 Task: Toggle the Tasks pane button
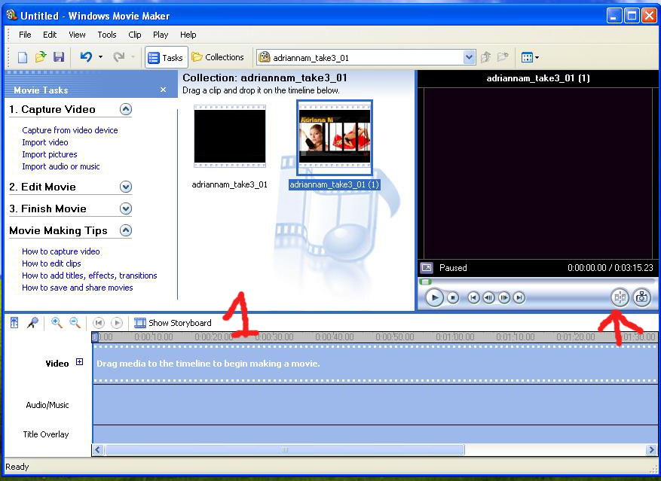166,57
